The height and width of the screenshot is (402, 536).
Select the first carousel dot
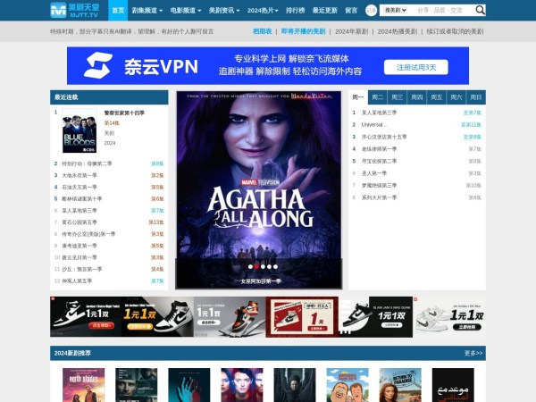tap(250, 266)
